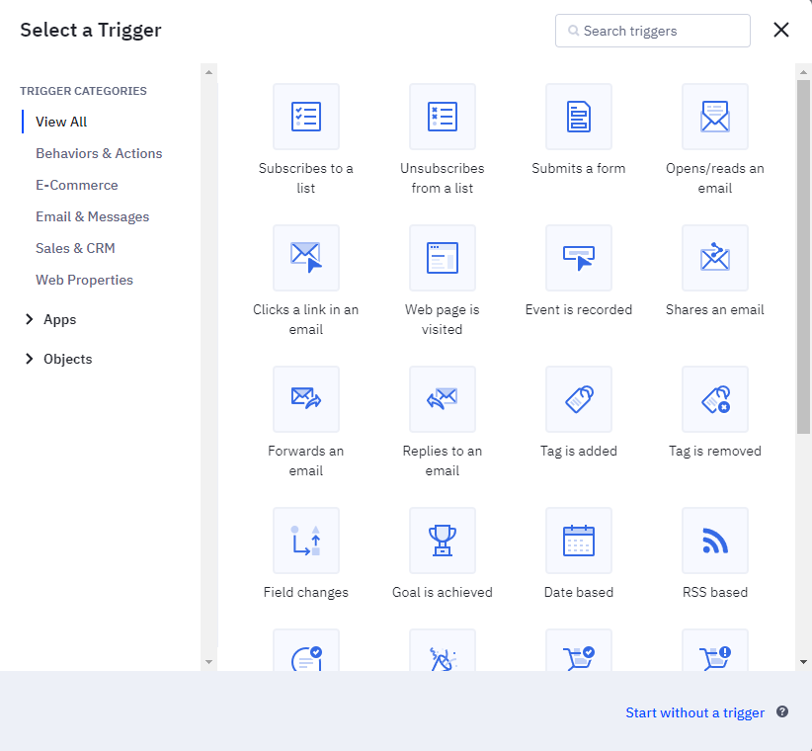Click the "Replies to an email" label text
Viewport: 812px width, 751px height.
click(443, 460)
